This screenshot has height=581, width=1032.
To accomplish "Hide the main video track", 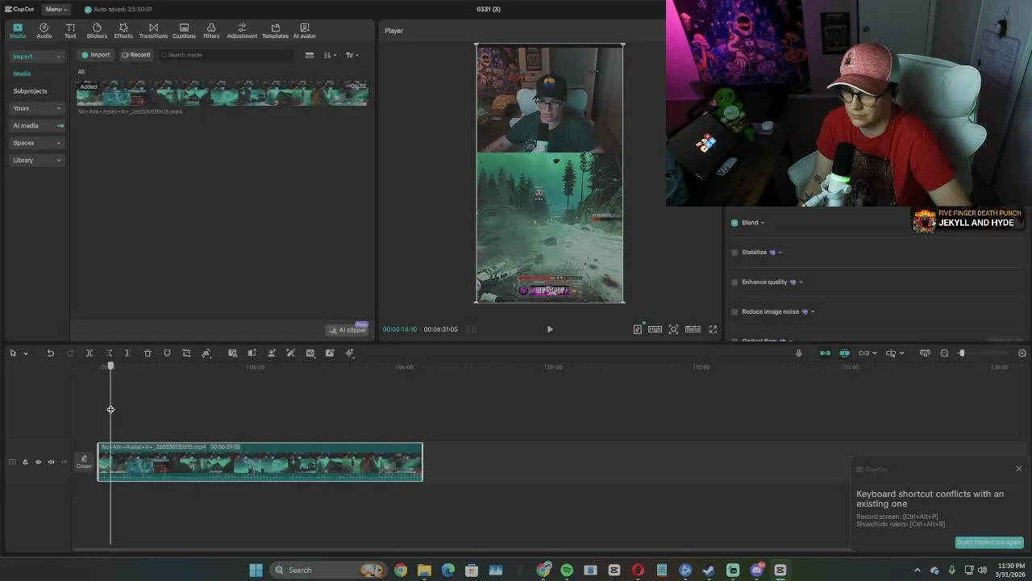I will click(38, 462).
